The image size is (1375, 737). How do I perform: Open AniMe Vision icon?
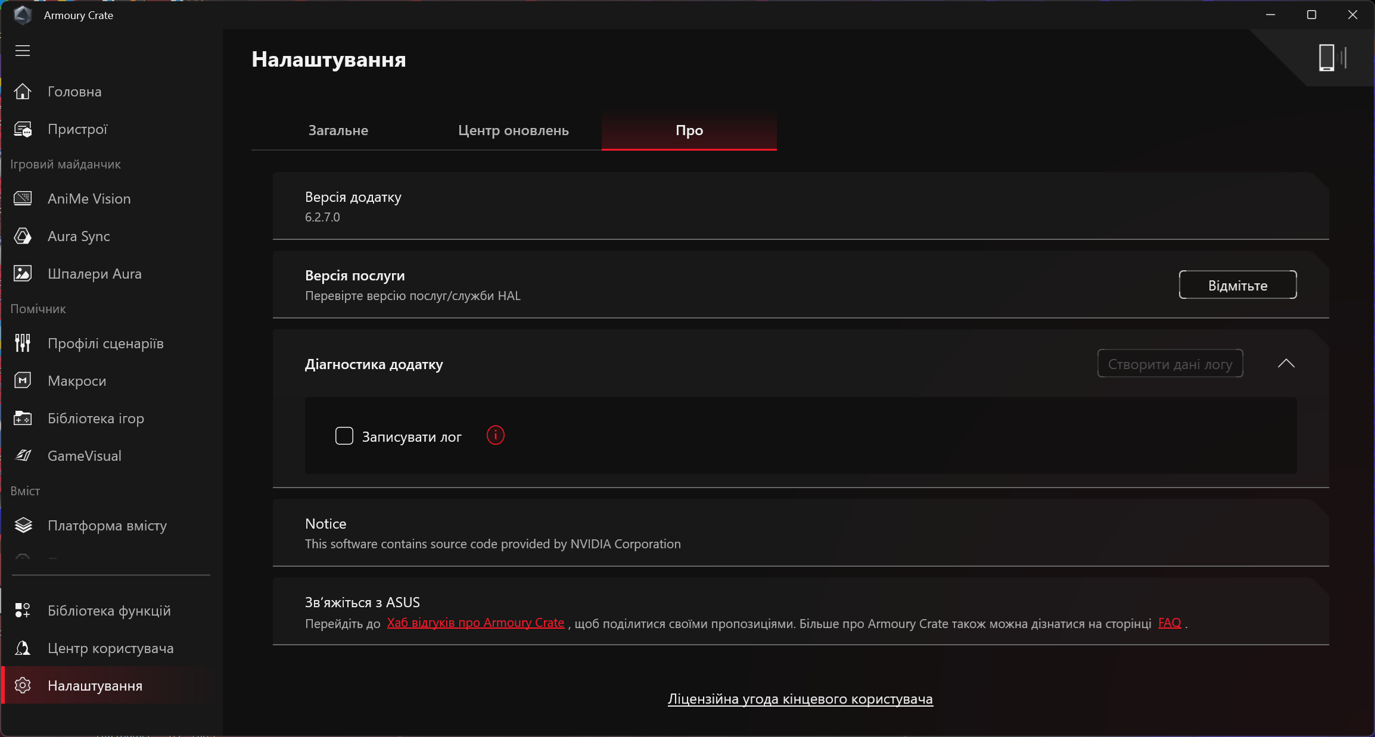click(23, 198)
